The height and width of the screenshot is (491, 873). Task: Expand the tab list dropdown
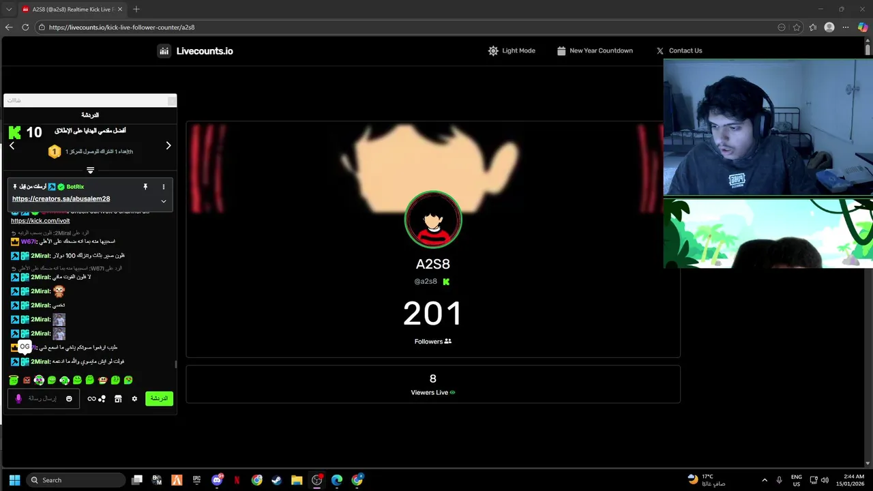9,9
